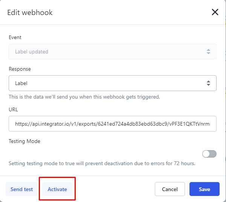Save the webhook changes

click(x=204, y=189)
